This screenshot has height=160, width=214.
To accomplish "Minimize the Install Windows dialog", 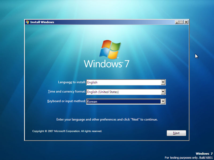I will [x=177, y=22].
